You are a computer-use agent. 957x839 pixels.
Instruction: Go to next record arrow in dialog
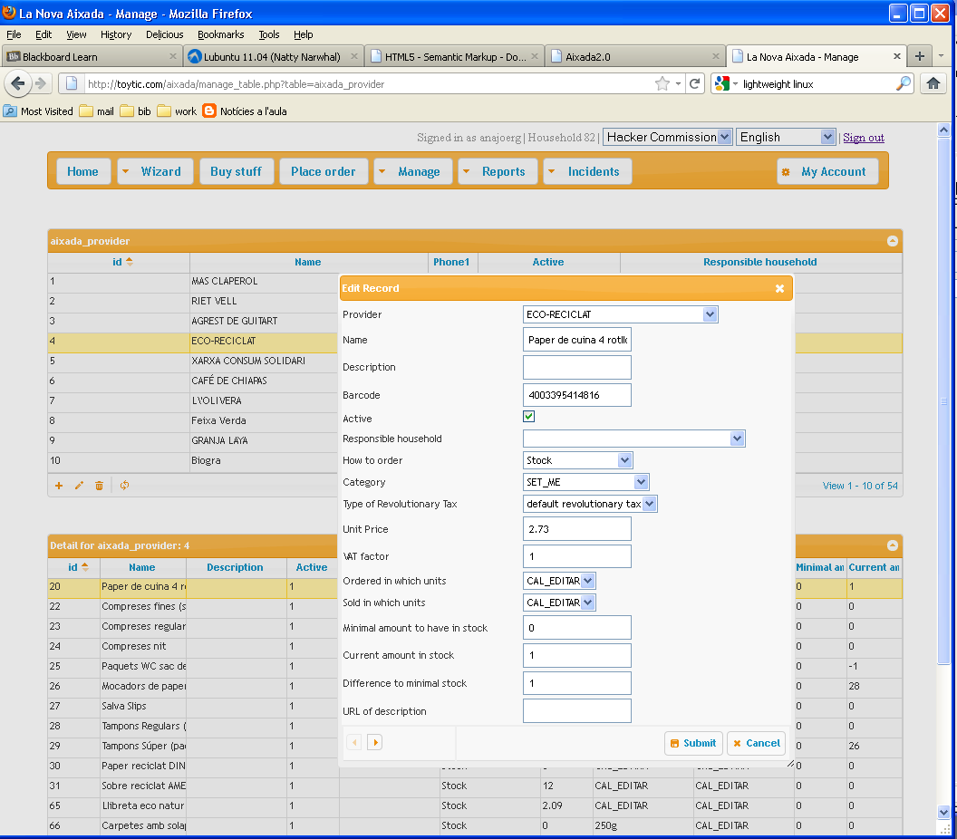click(x=374, y=742)
